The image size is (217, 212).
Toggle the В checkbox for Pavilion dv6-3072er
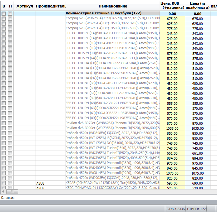tap(4, 123)
